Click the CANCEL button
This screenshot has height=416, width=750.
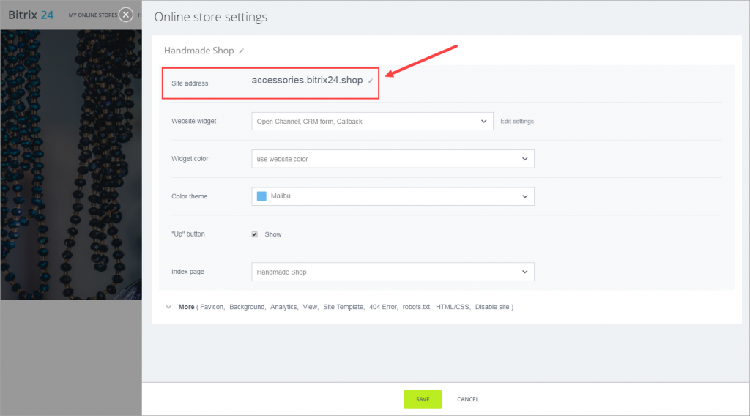[468, 399]
